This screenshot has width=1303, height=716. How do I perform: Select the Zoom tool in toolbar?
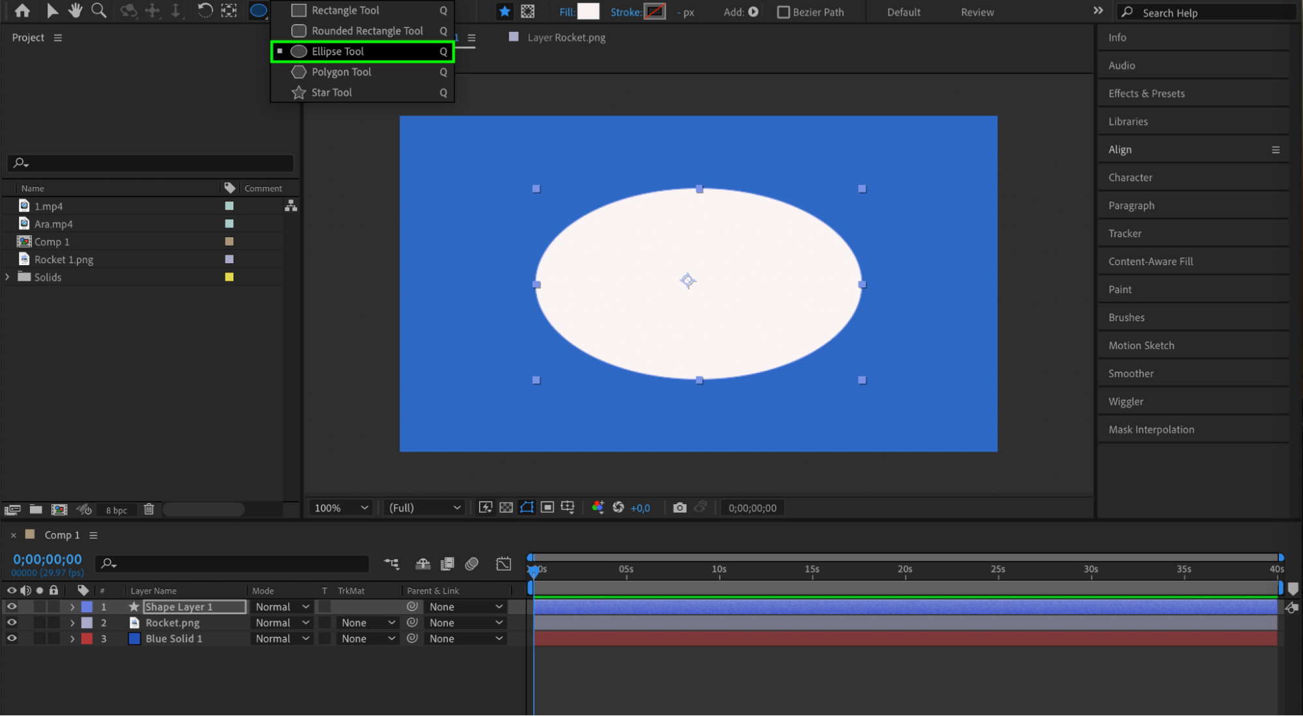98,10
